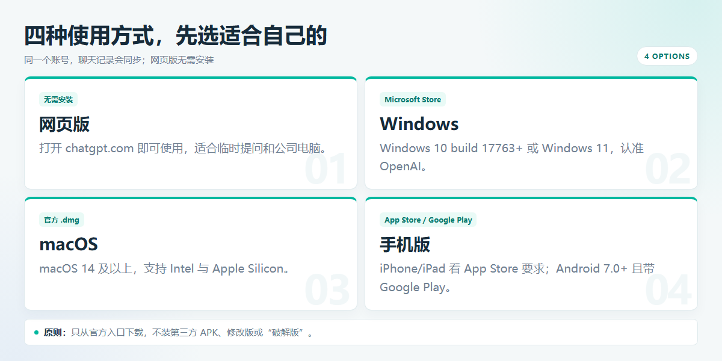Click the green bullet before 原则
The image size is (722, 361).
click(x=36, y=332)
